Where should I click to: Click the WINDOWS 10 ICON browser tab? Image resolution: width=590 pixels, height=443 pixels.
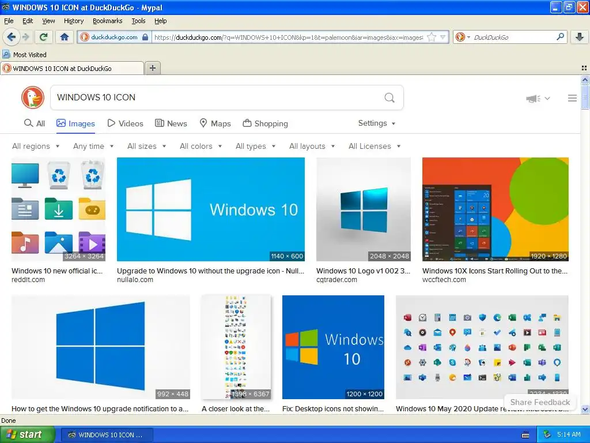click(72, 68)
